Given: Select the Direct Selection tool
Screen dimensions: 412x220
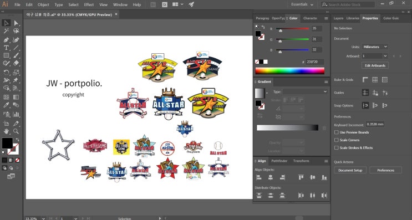Looking at the screenshot, I should click(x=16, y=23).
